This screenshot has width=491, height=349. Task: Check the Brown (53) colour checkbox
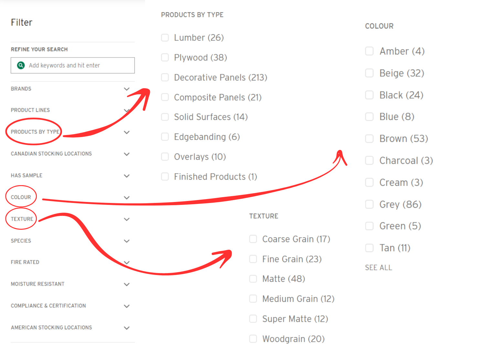click(x=369, y=139)
